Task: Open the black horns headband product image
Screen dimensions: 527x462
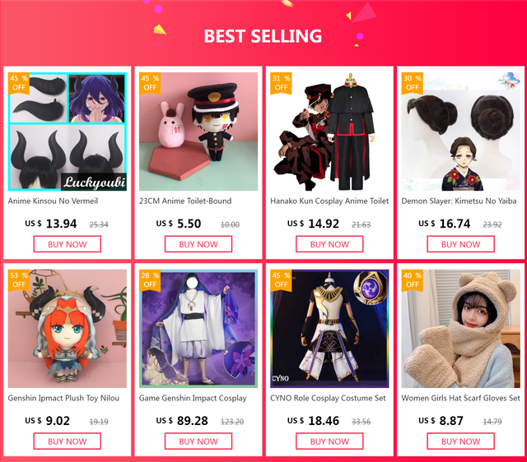Action: pos(68,132)
